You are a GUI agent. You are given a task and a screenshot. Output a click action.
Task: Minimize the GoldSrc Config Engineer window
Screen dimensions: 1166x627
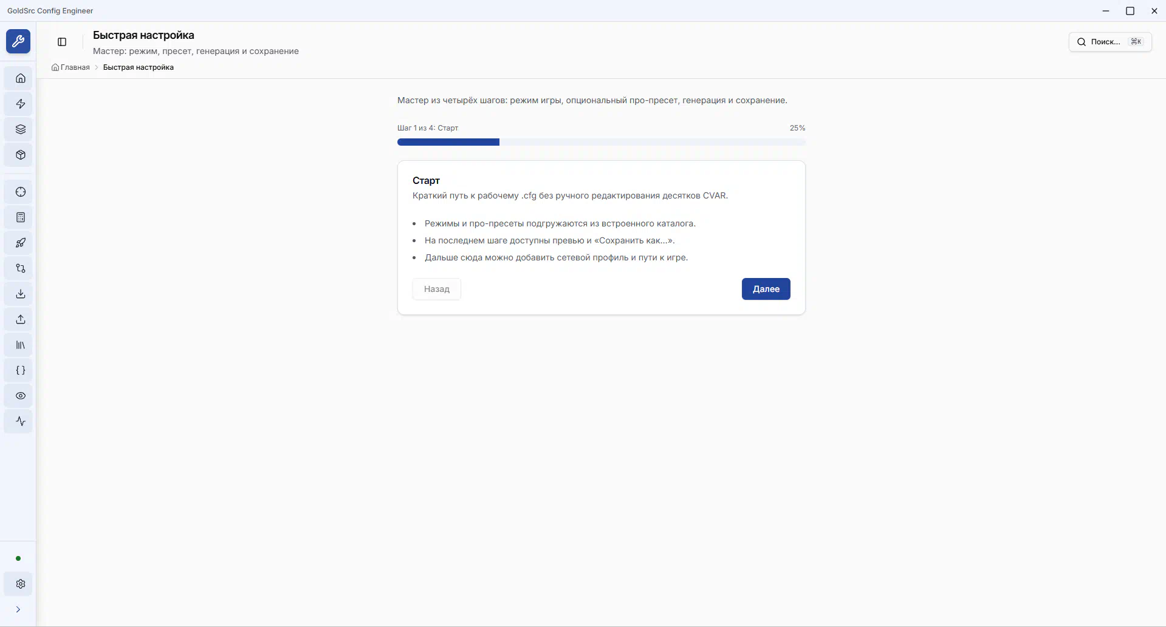tap(1106, 11)
